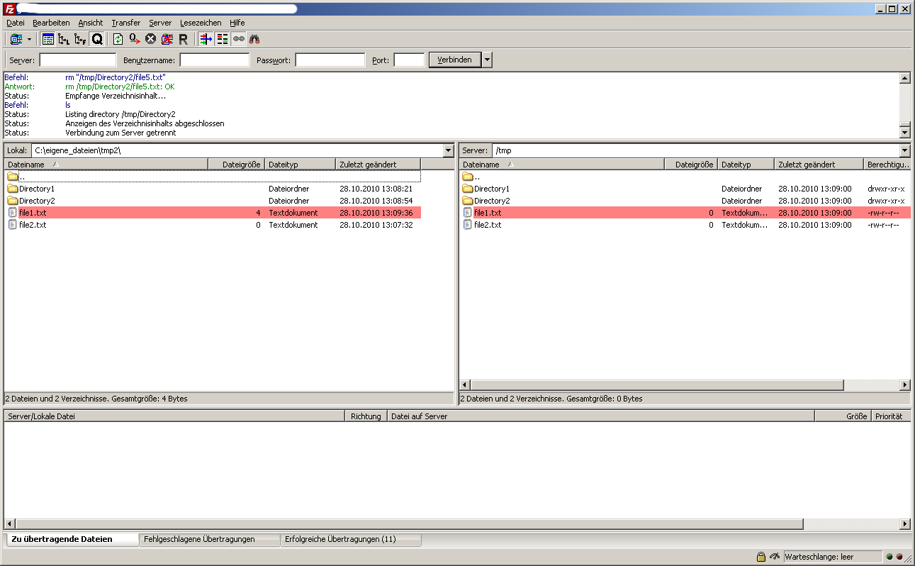Disconnect from server icon
The width and height of the screenshot is (915, 566).
[x=167, y=39]
